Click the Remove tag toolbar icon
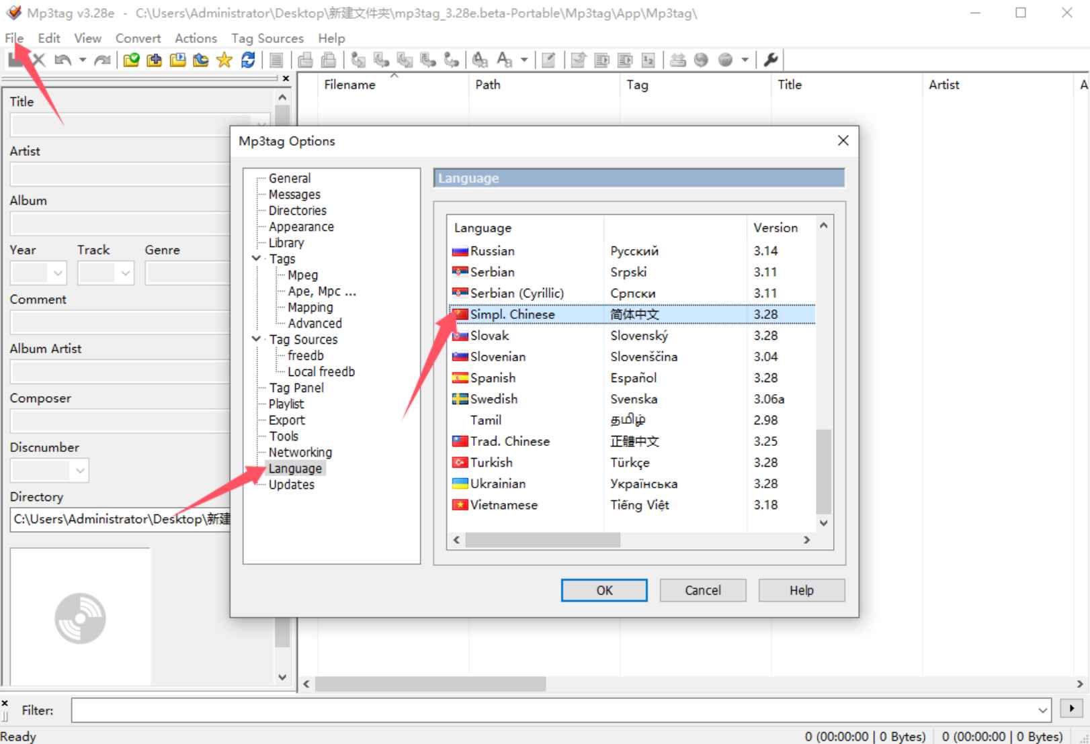This screenshot has height=744, width=1090. [x=37, y=59]
